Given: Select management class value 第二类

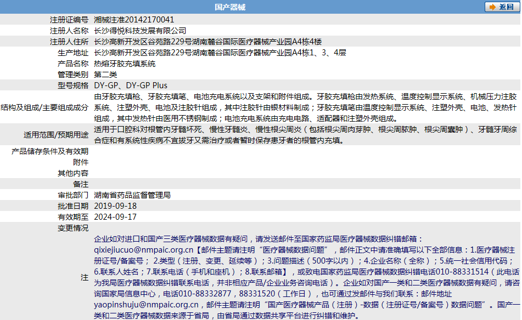Looking at the screenshot, I should pyautogui.click(x=105, y=75).
